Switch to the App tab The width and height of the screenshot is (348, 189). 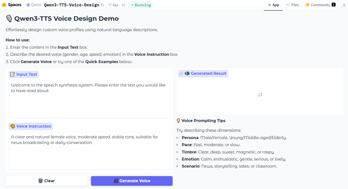(x=273, y=5)
